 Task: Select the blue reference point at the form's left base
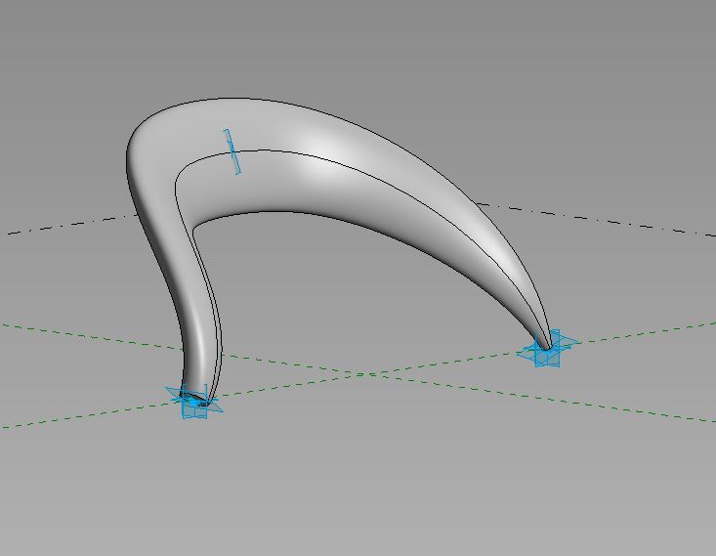pos(194,402)
